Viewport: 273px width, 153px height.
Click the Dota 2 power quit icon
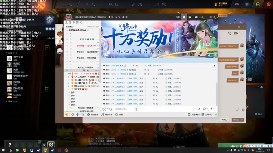(x=269, y=4)
